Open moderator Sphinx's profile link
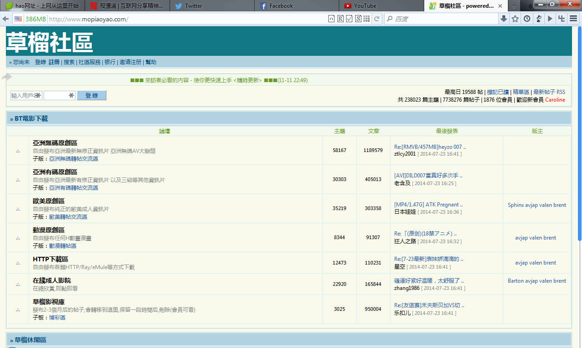 coord(516,205)
